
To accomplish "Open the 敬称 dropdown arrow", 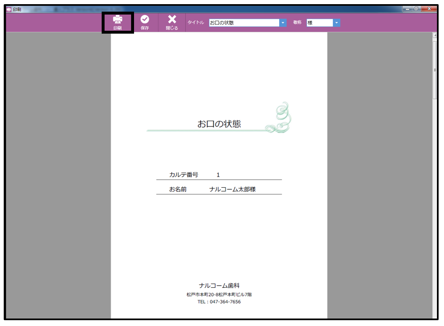I will [x=337, y=23].
